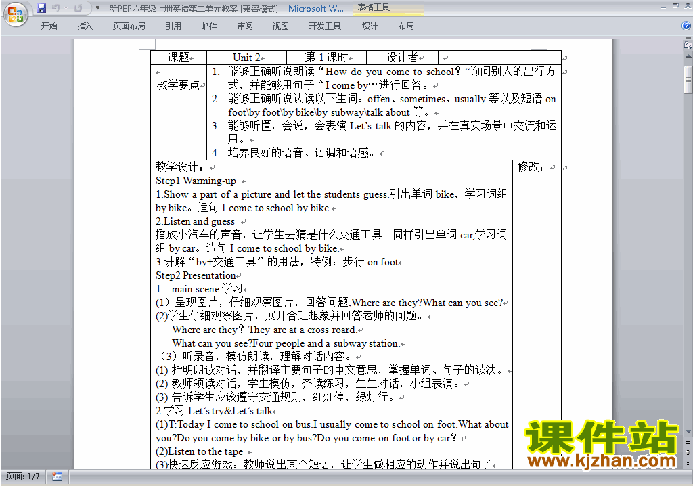Viewport: 693px width, 486px height.
Task: Click the vertical scrollbar up arrow
Action: pyautogui.click(x=688, y=57)
